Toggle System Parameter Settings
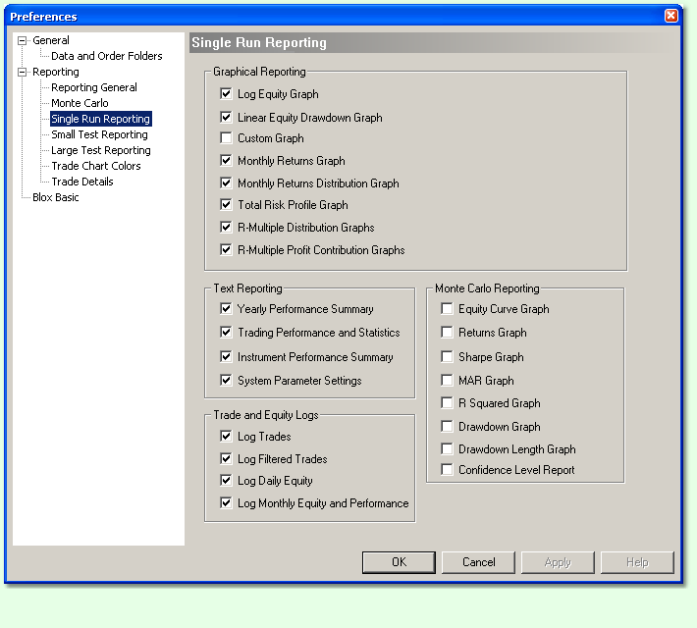This screenshot has height=628, width=697. click(226, 381)
